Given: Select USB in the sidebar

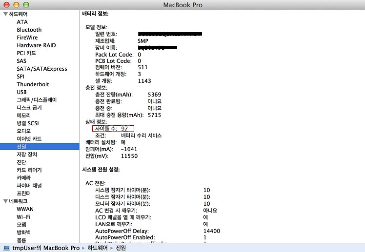Looking at the screenshot, I should coord(22,92).
